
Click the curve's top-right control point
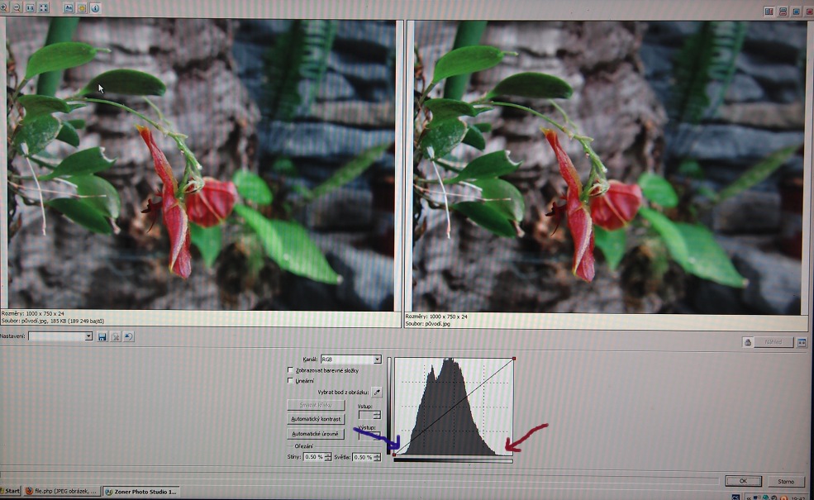coord(514,359)
